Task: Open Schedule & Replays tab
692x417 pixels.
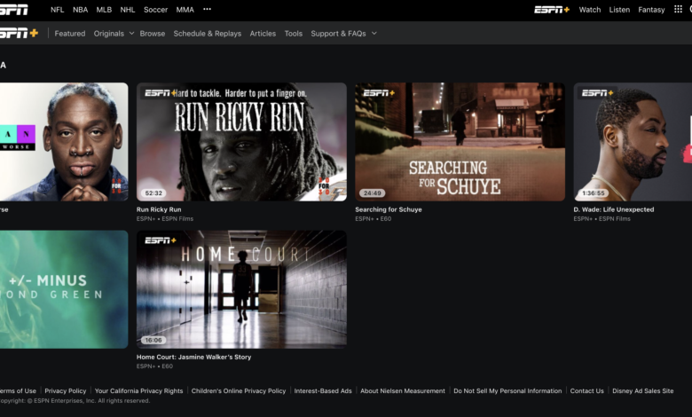Action: click(208, 34)
